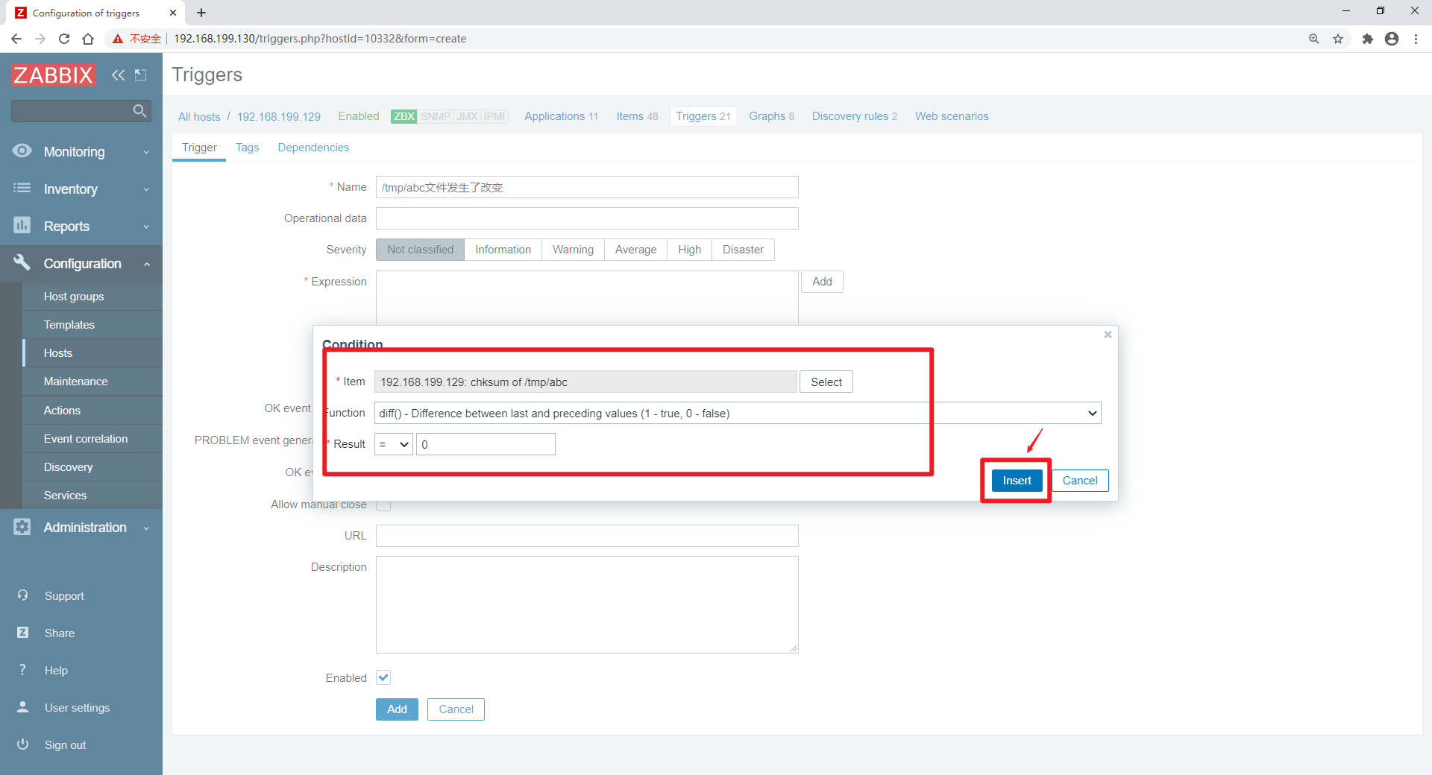Click the User settings person icon
The height and width of the screenshot is (775, 1432).
22,707
